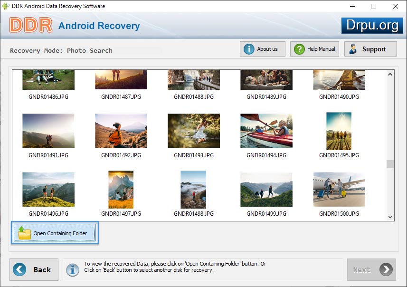Click file name GNDR01490.JPG
Image resolution: width=407 pixels, height=287 pixels.
click(x=339, y=97)
